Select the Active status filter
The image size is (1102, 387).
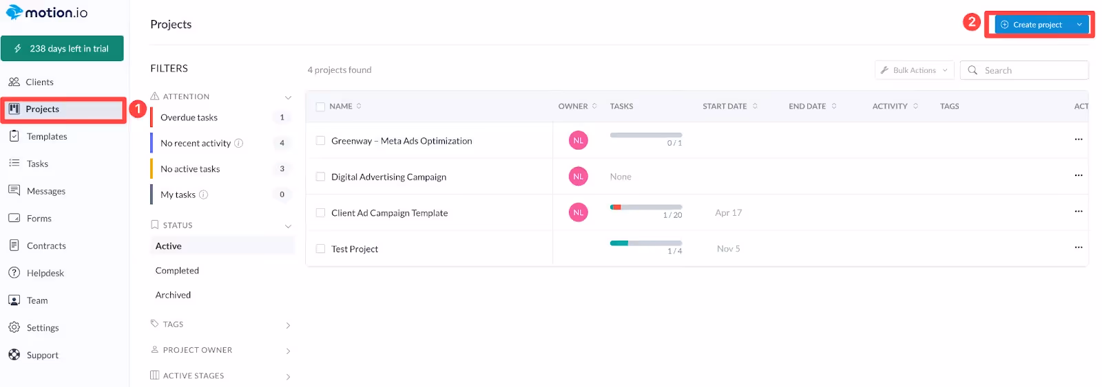[222, 246]
